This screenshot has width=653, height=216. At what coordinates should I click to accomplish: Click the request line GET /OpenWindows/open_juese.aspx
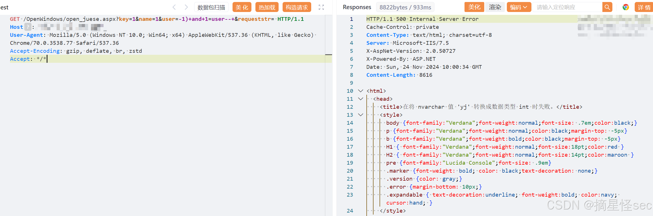coord(157,19)
